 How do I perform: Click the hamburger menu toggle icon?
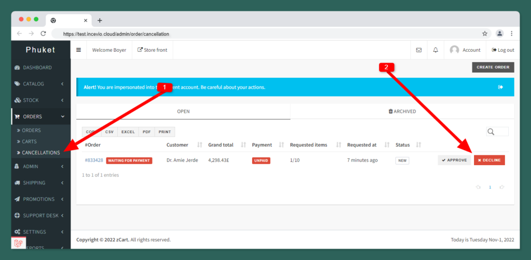click(x=79, y=50)
